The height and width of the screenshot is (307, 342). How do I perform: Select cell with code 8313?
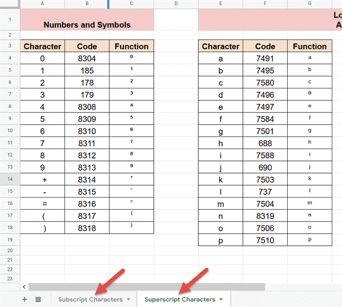click(87, 167)
